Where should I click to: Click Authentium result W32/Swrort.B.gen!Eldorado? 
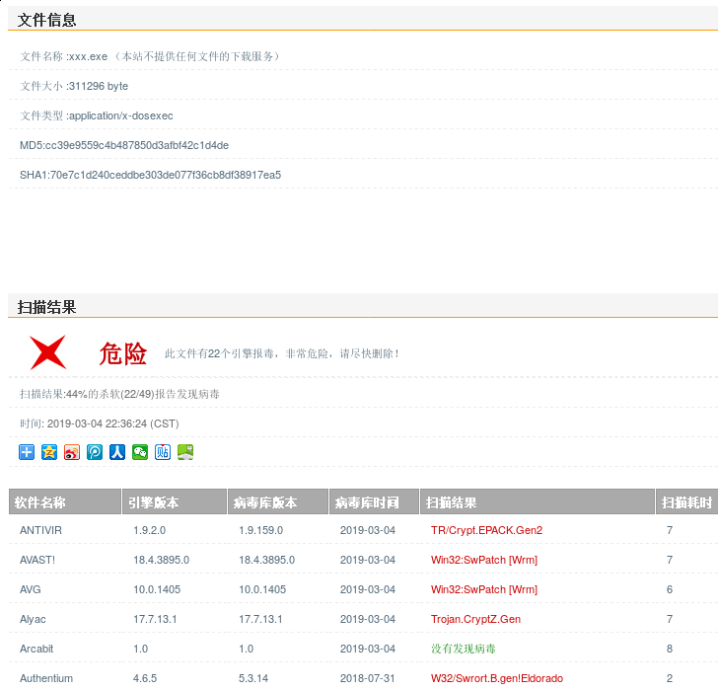pos(497,678)
